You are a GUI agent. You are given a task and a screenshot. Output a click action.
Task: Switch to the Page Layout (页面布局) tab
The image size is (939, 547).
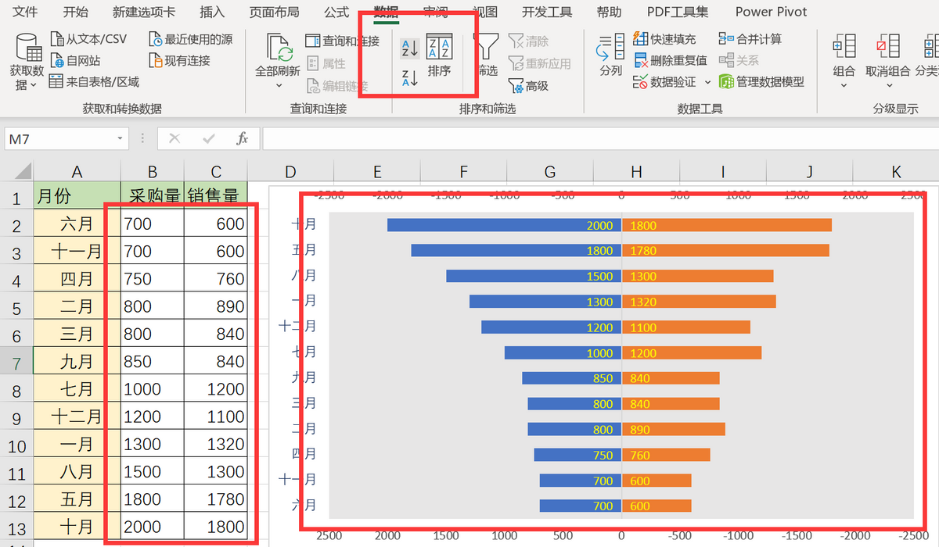tap(274, 12)
